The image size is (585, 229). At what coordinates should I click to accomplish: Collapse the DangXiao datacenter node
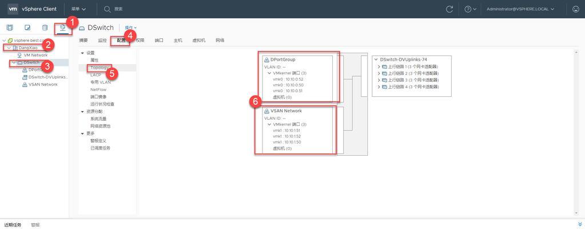9,48
